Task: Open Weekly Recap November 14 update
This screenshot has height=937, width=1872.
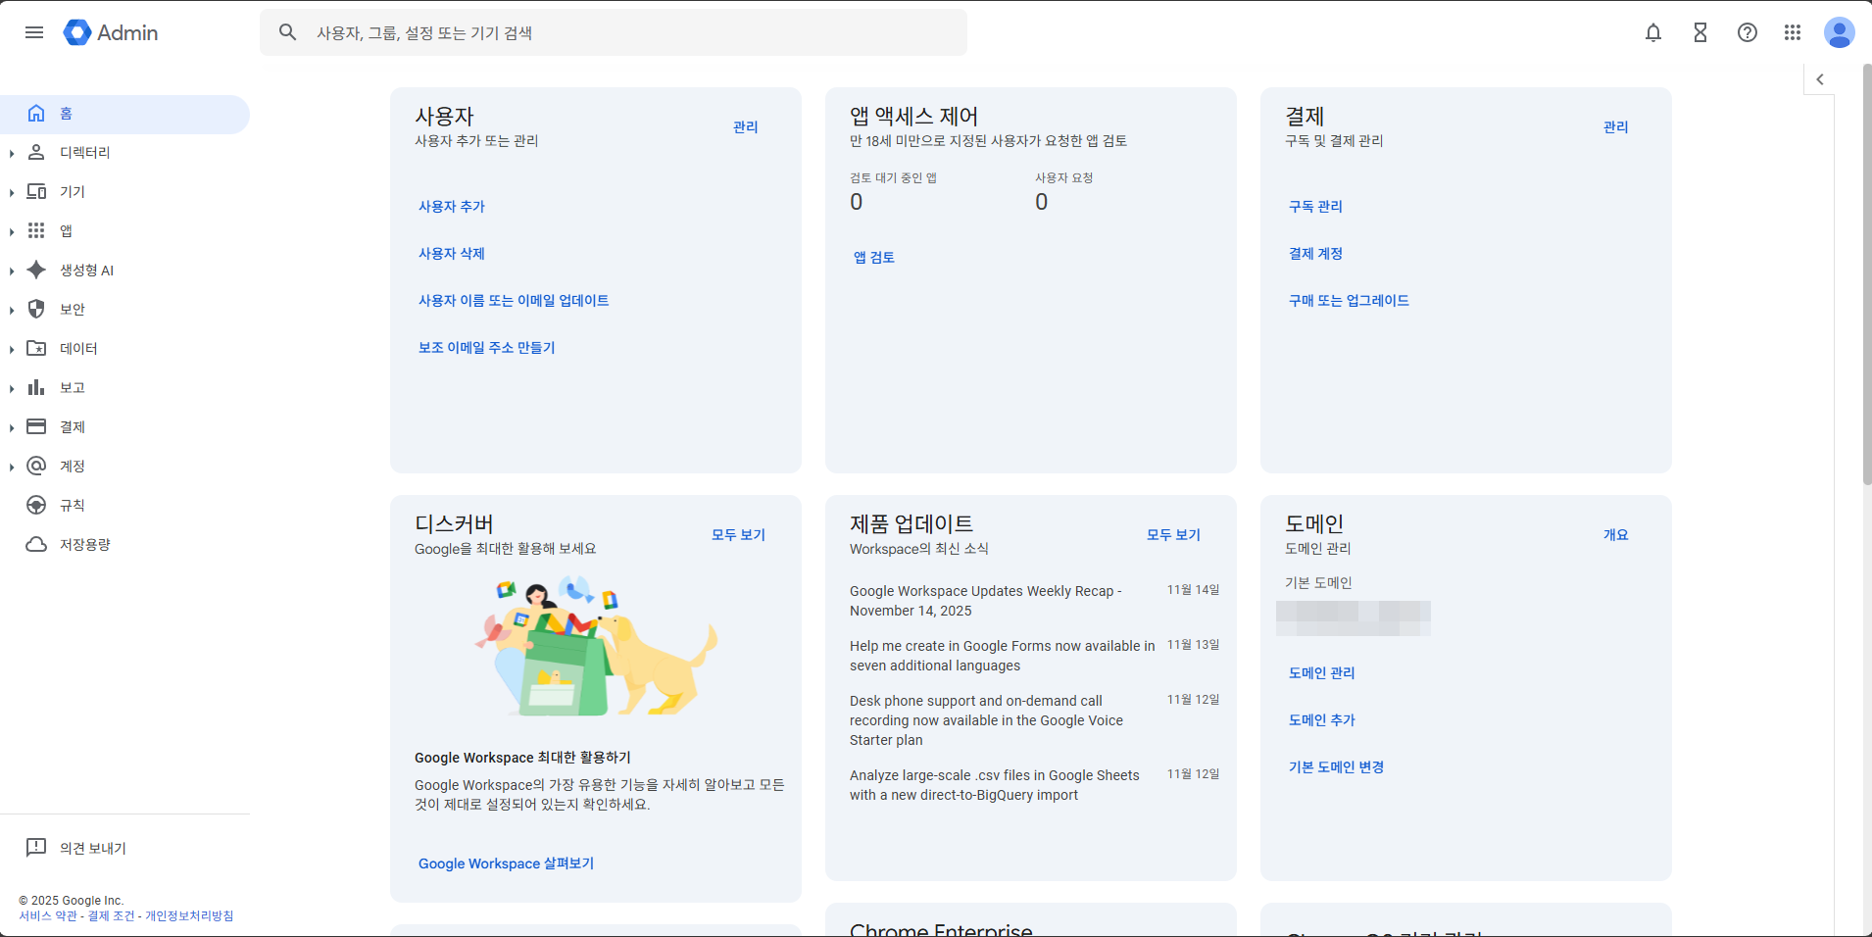Action: pyautogui.click(x=986, y=601)
